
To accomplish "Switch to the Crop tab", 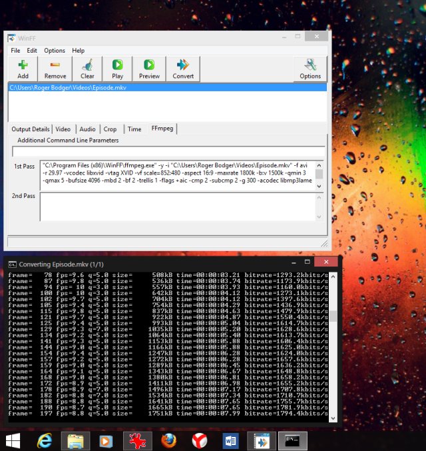I will [x=110, y=129].
